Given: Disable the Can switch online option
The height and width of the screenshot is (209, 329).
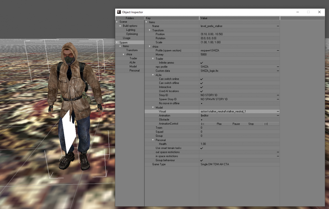Looking at the screenshot, I should (202, 79).
